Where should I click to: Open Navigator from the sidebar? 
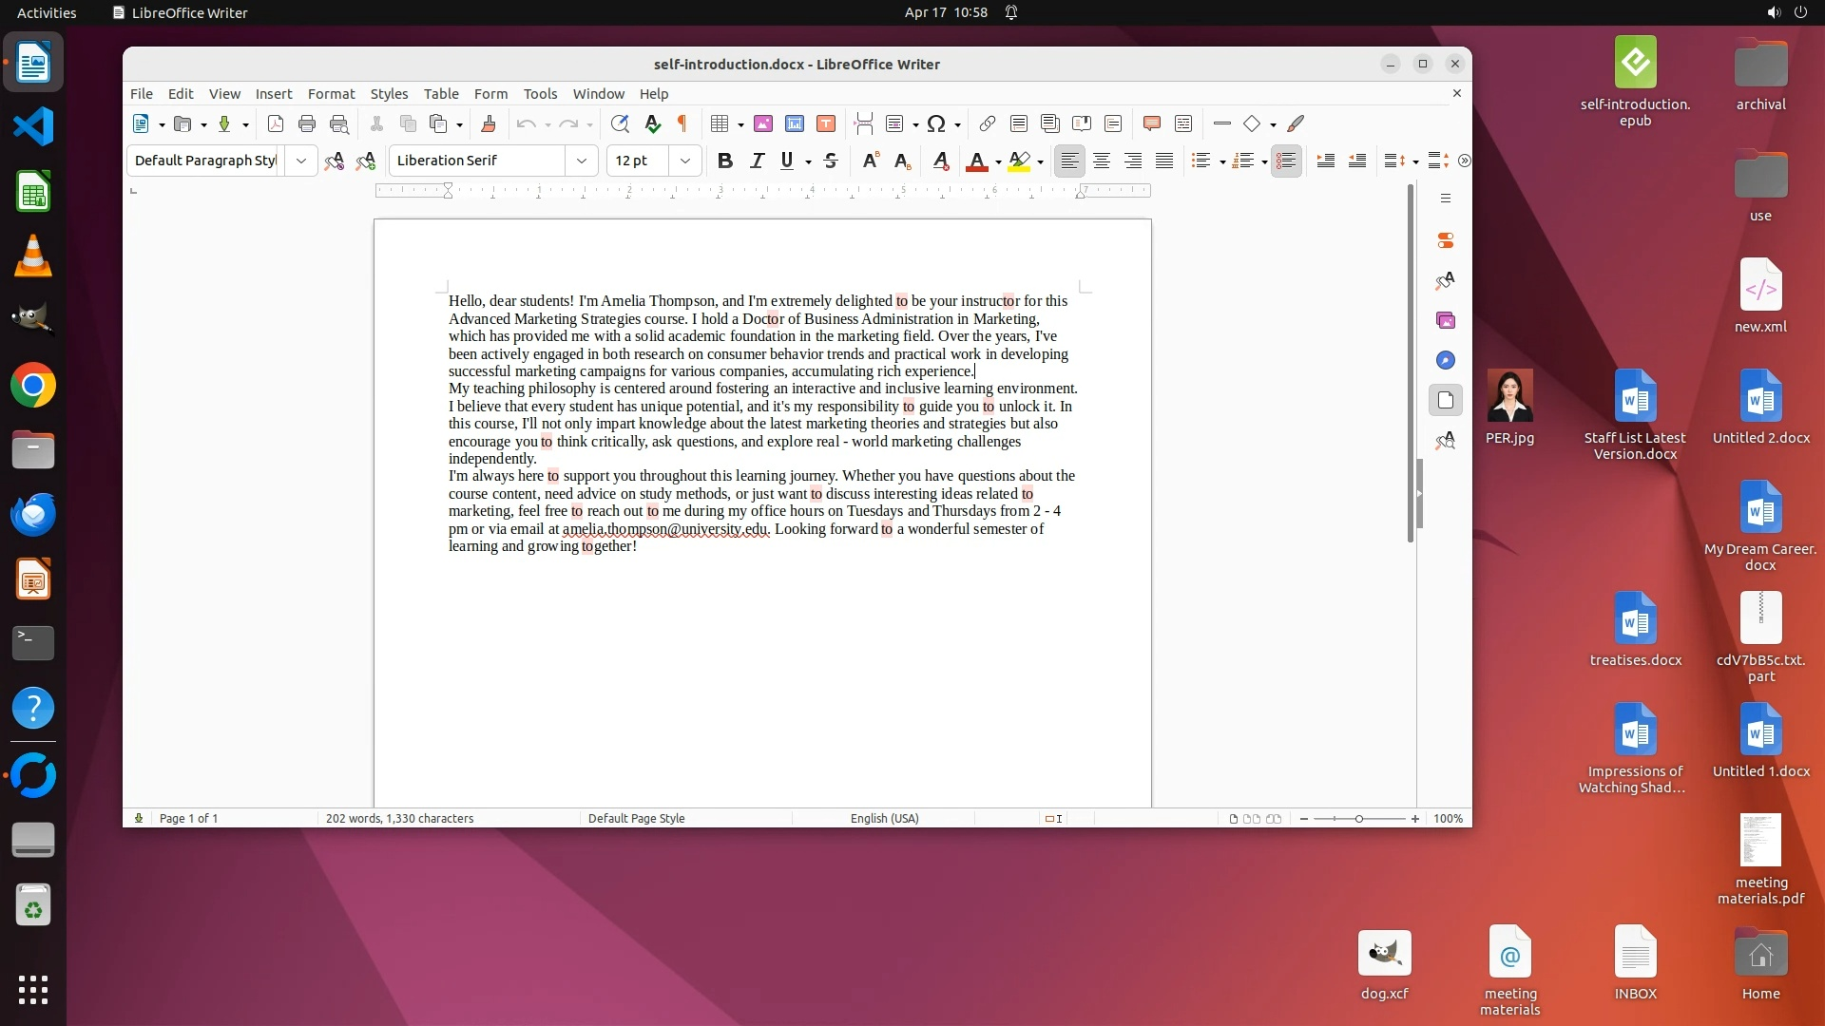[x=1446, y=360]
